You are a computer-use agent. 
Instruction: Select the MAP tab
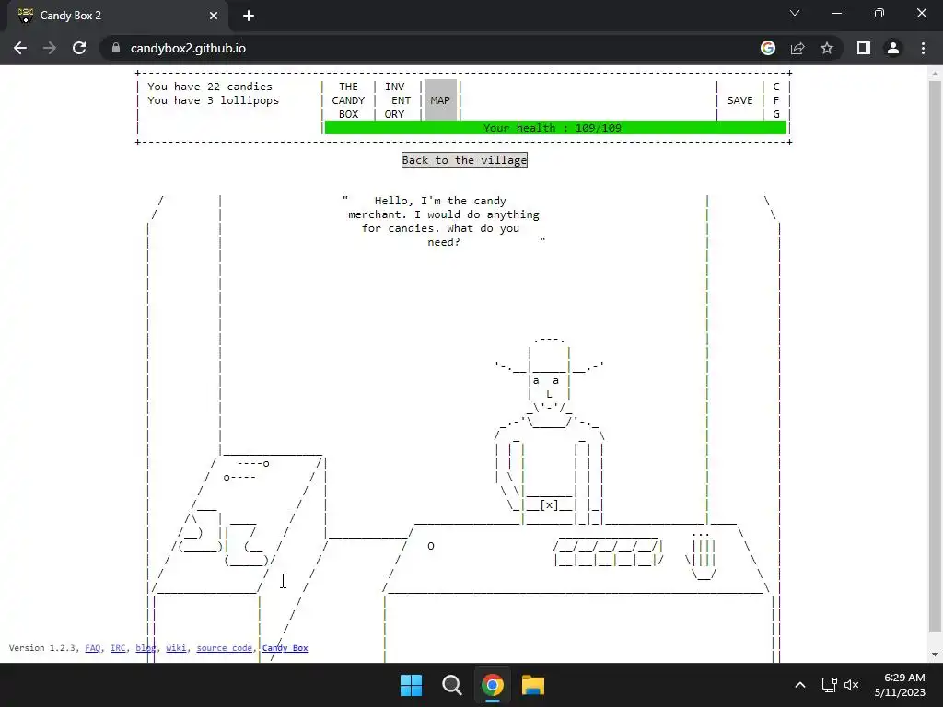[x=440, y=100]
